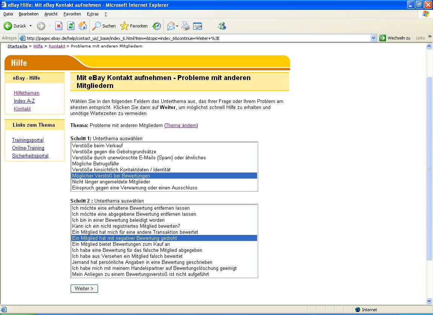Click the page icon in the address bar

click(x=22, y=38)
